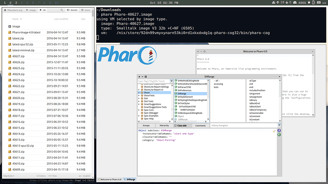
Task: Expand the ShoutTests package node
Action: (139, 95)
